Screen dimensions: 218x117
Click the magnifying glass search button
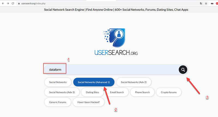pos(183,70)
